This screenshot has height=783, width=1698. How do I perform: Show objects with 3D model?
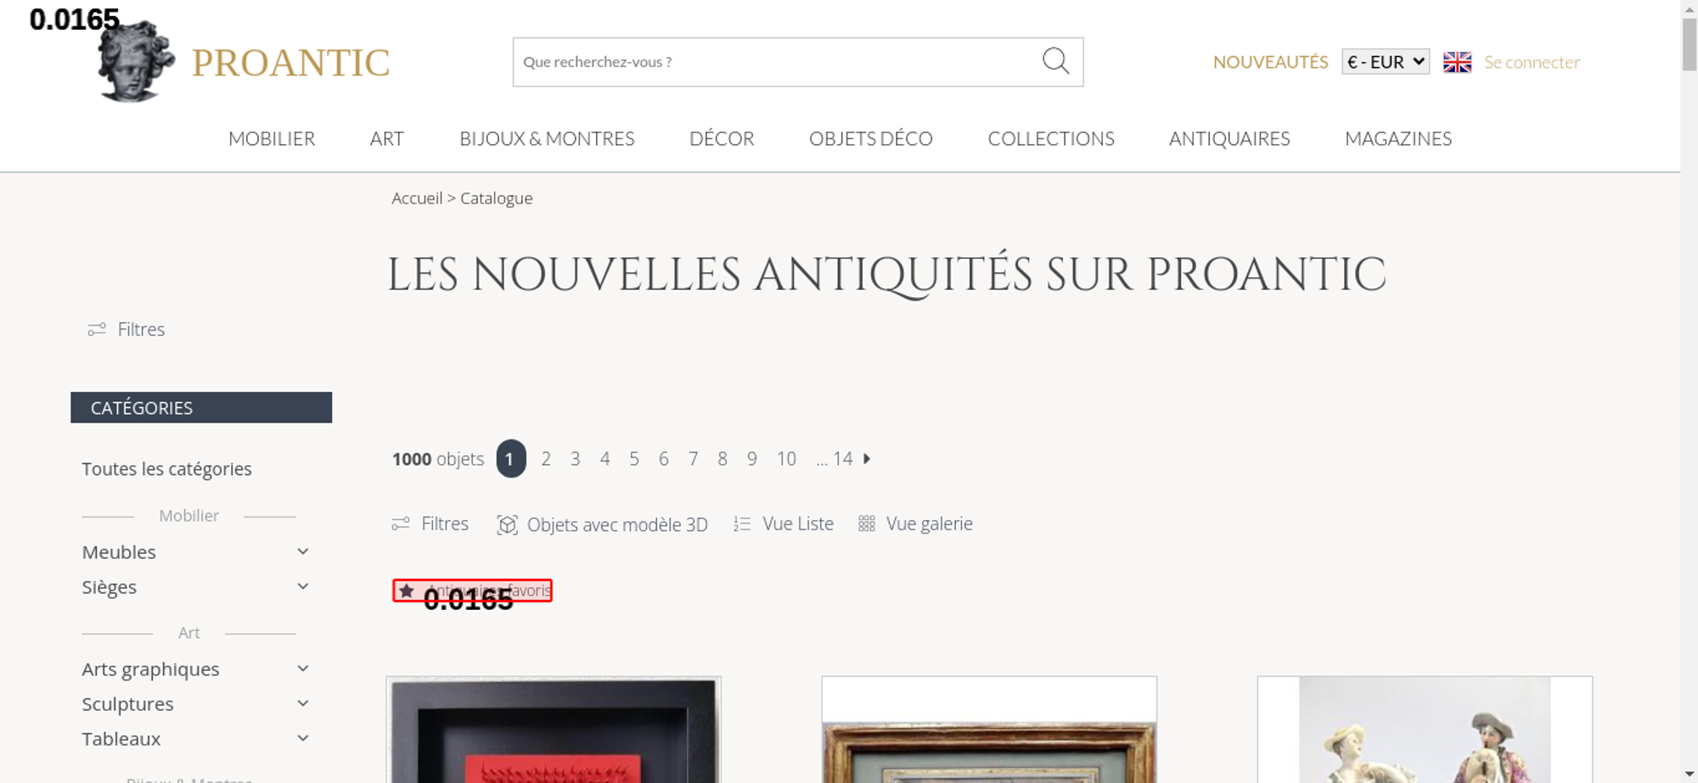tap(602, 524)
